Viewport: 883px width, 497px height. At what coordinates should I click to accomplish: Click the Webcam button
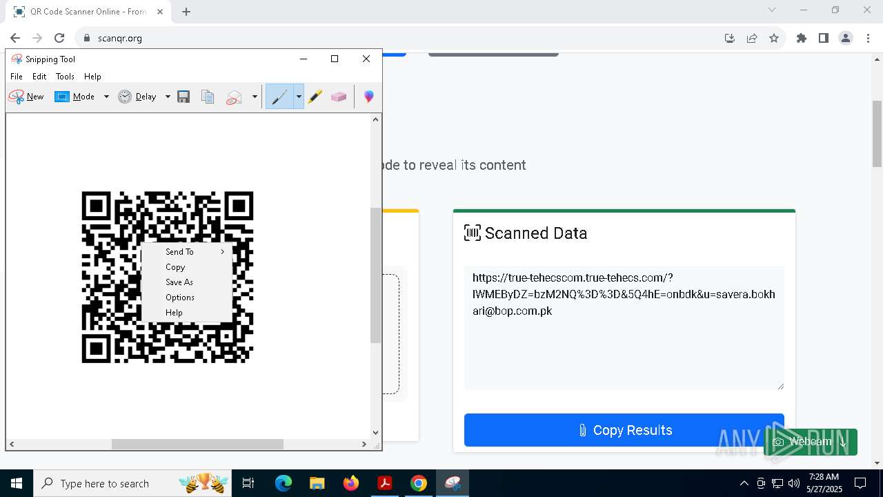click(x=811, y=442)
